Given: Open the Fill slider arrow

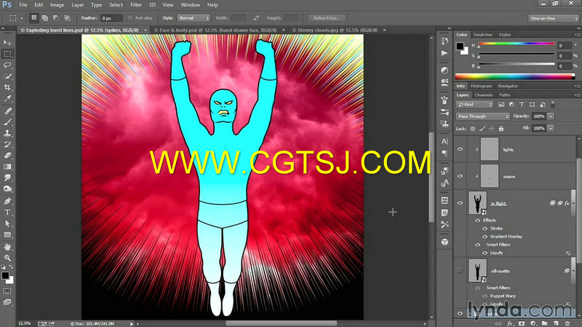Looking at the screenshot, I should [x=551, y=129].
